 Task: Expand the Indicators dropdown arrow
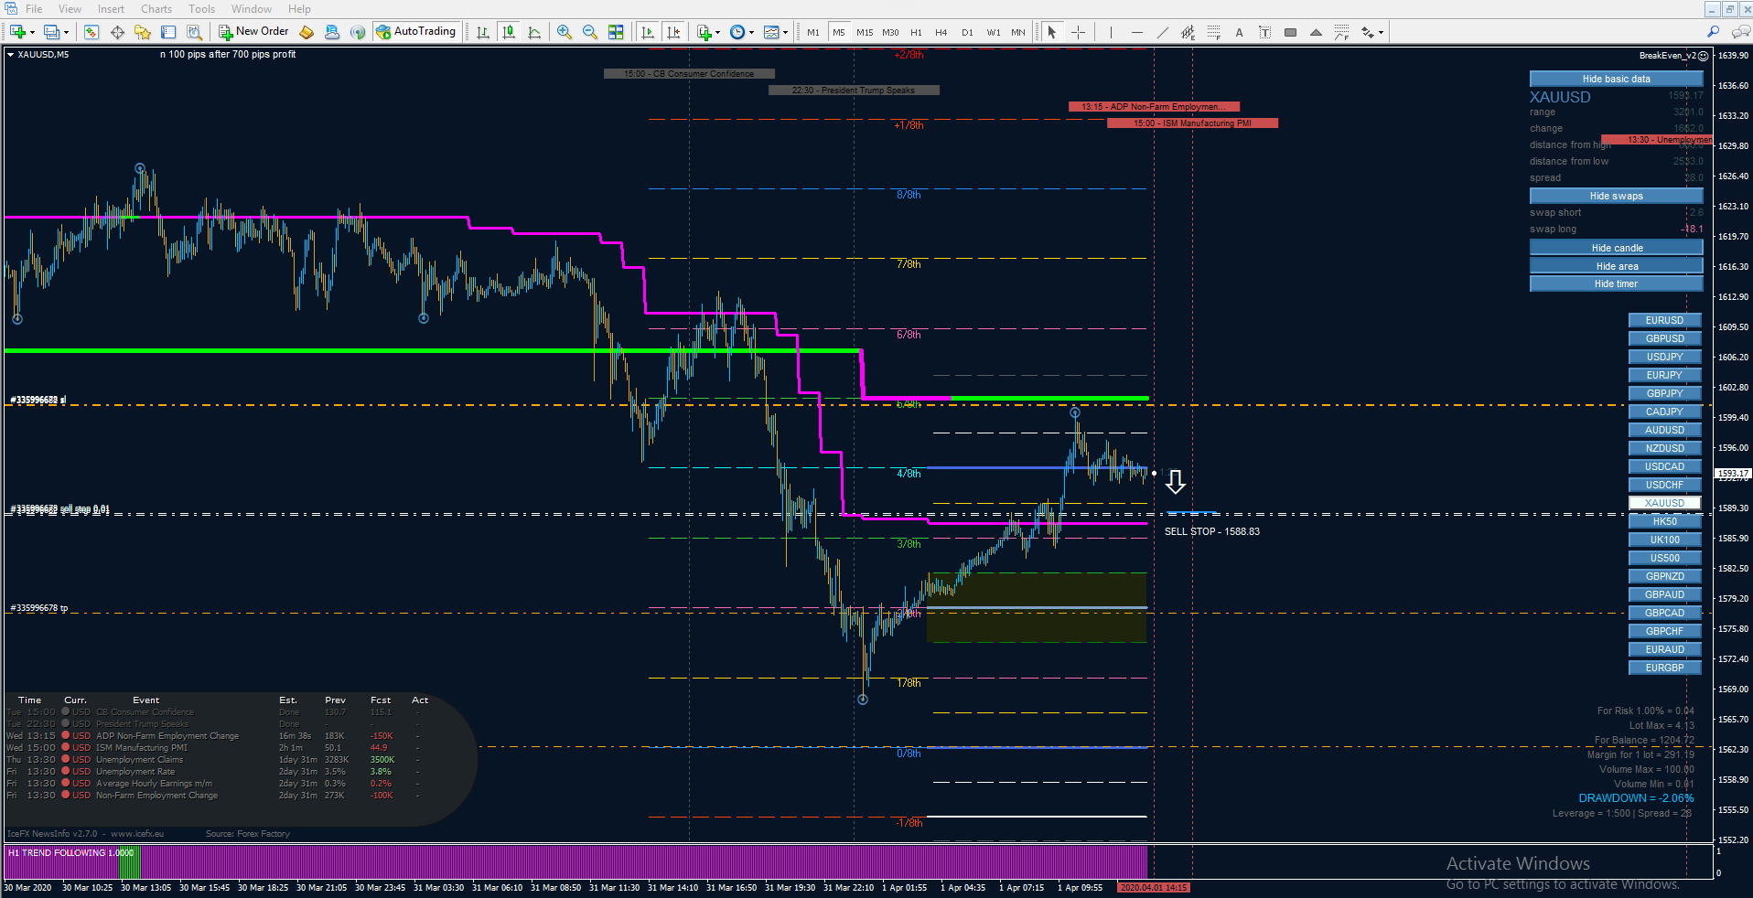click(717, 33)
